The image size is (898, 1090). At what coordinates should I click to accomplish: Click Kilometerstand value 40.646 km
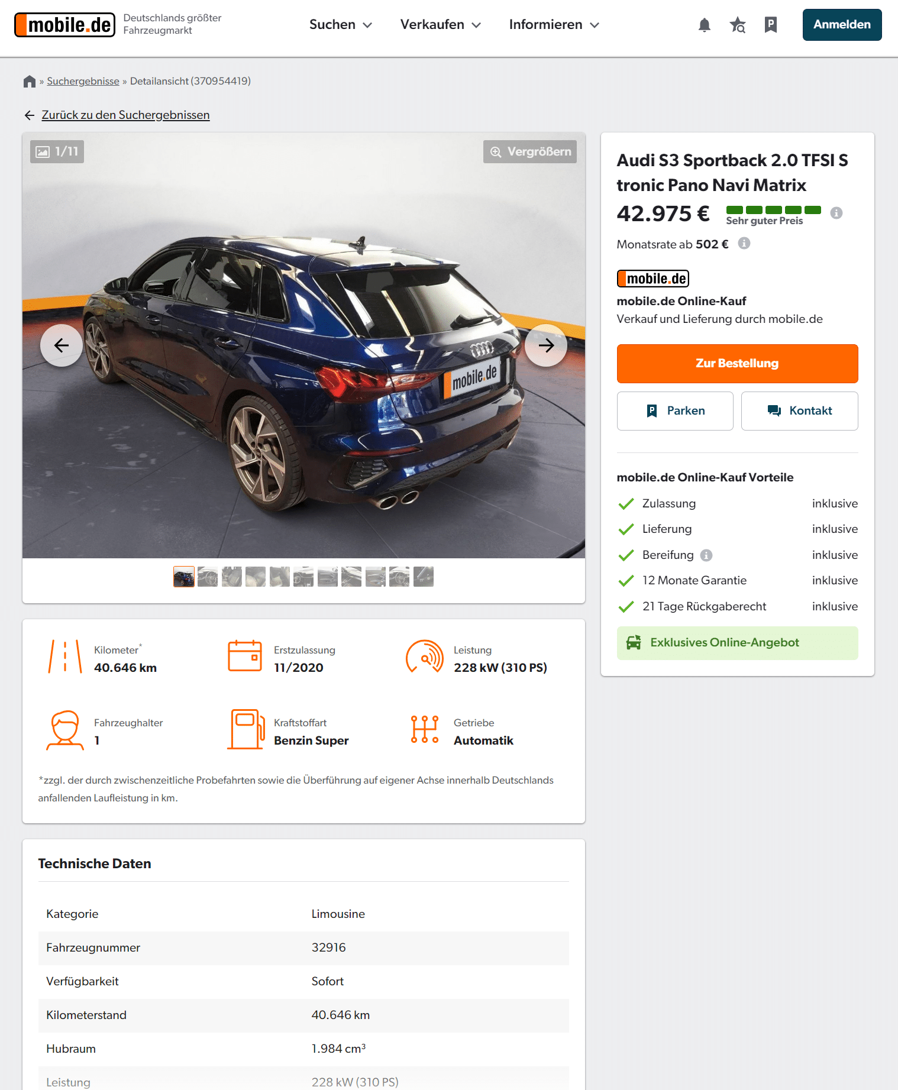pos(341,1015)
